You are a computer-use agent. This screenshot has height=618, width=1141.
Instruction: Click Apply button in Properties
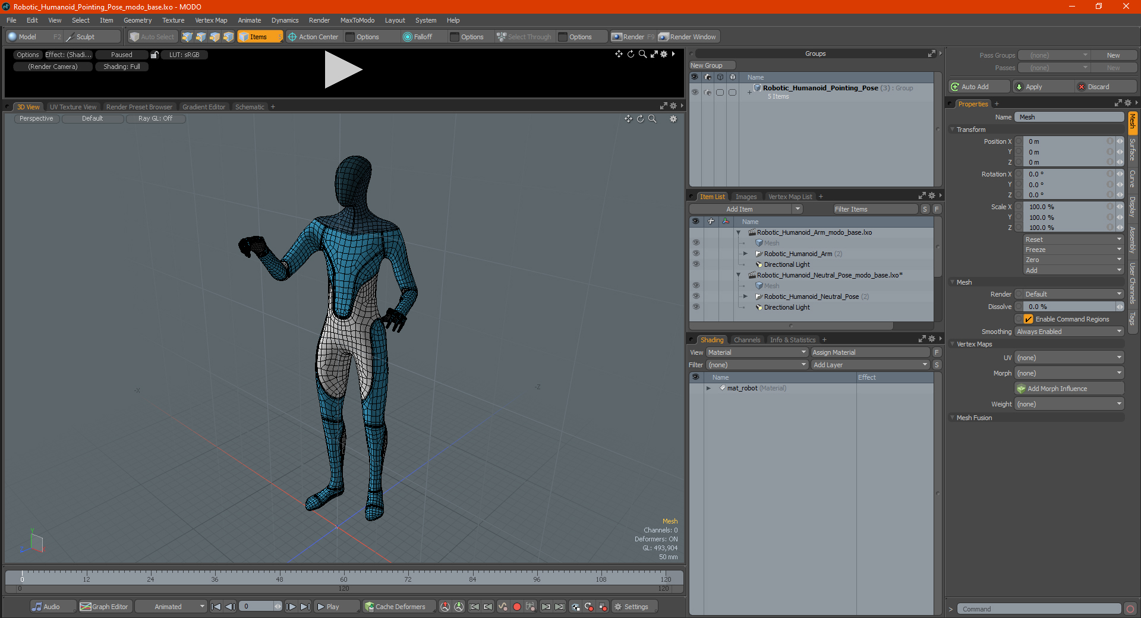click(x=1043, y=87)
